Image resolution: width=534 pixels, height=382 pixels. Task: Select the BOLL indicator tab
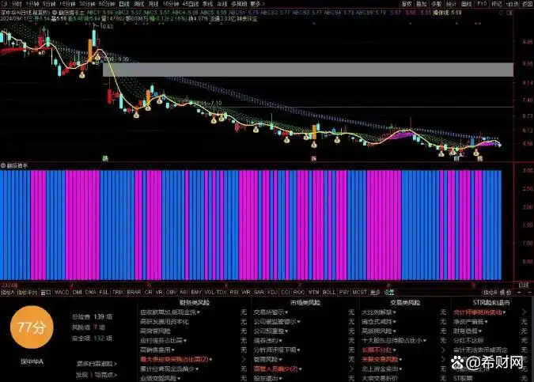(327, 292)
